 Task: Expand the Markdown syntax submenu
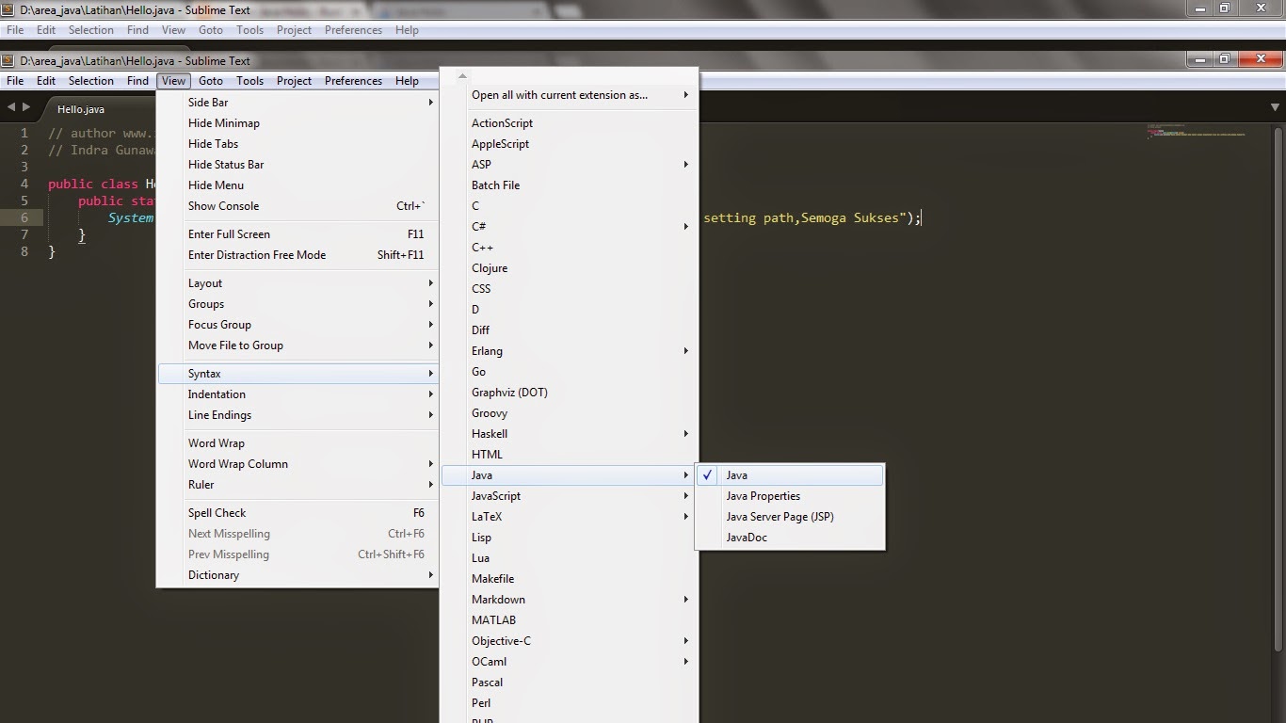[498, 599]
